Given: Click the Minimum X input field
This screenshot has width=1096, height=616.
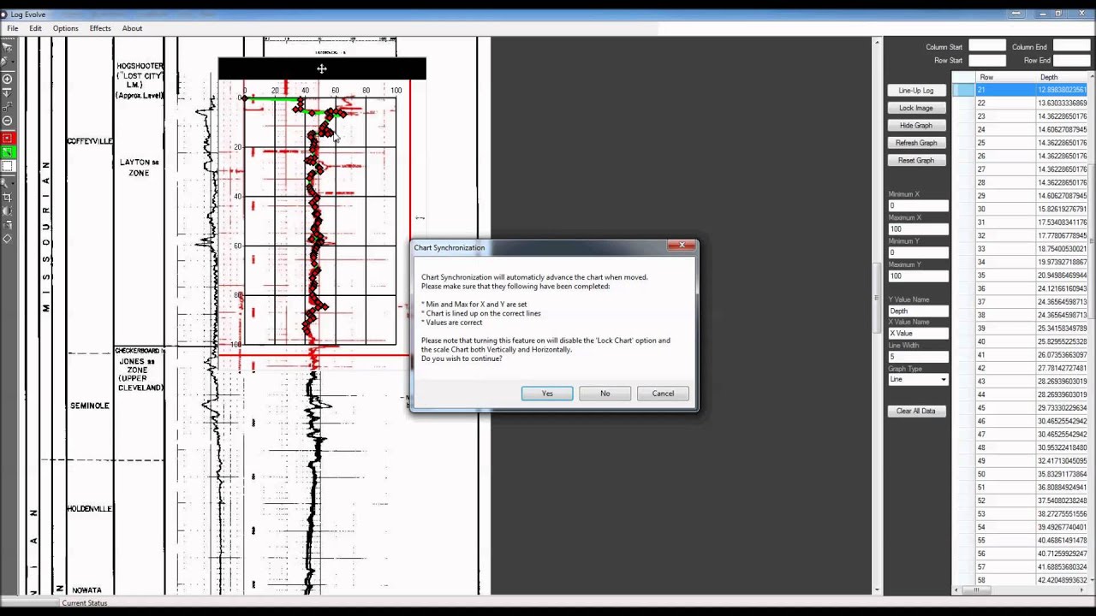Looking at the screenshot, I should tap(918, 205).
